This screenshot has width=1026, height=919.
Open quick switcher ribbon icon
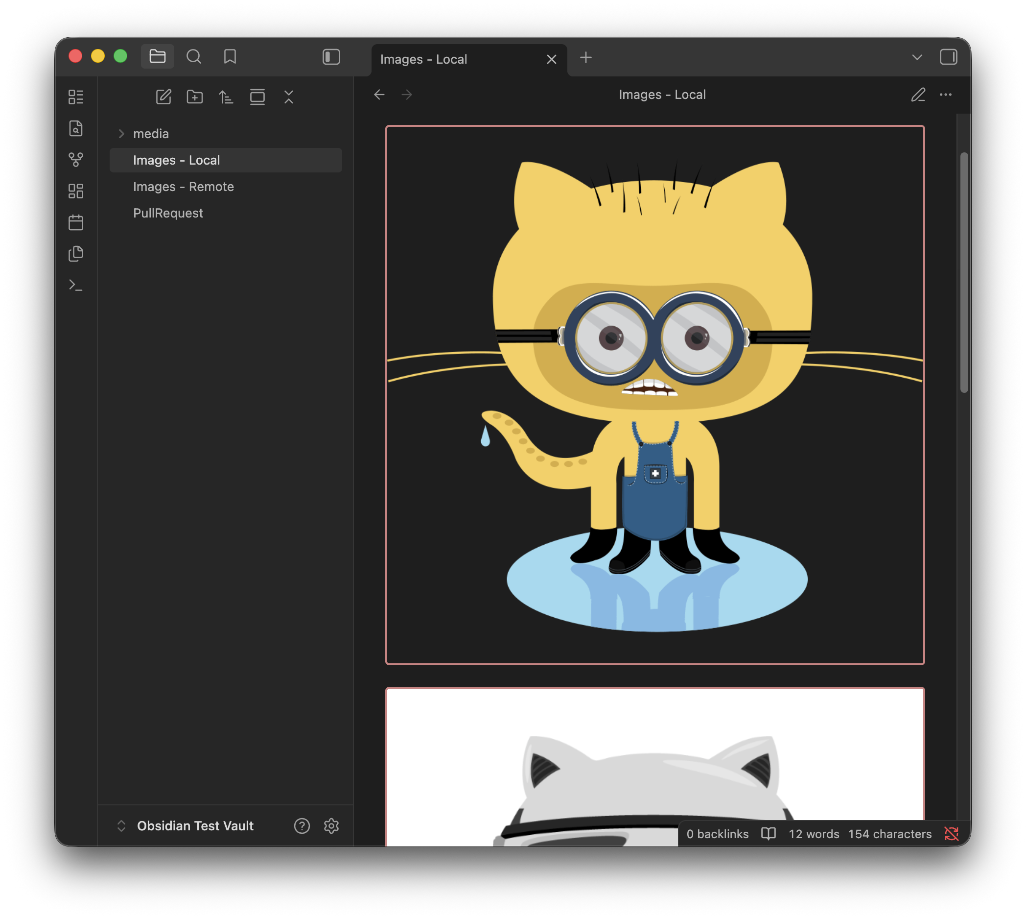pyautogui.click(x=76, y=97)
